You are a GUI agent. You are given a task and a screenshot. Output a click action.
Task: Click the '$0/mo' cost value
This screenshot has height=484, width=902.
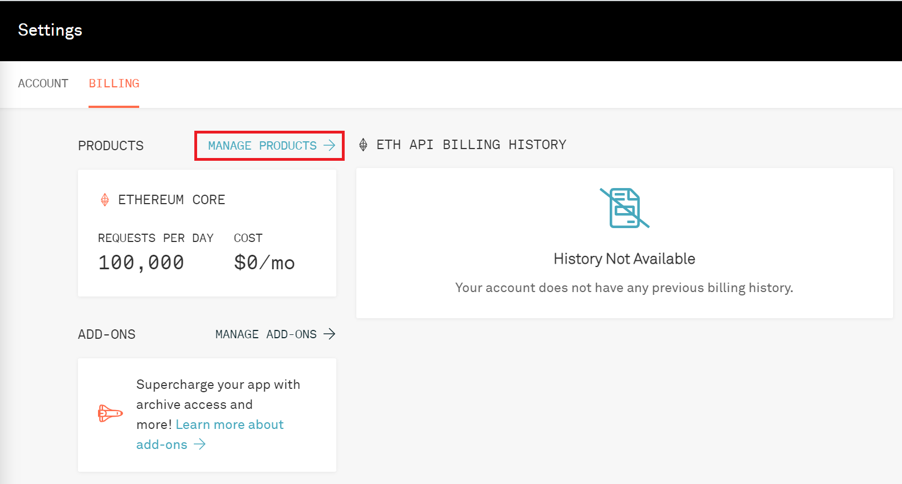264,263
